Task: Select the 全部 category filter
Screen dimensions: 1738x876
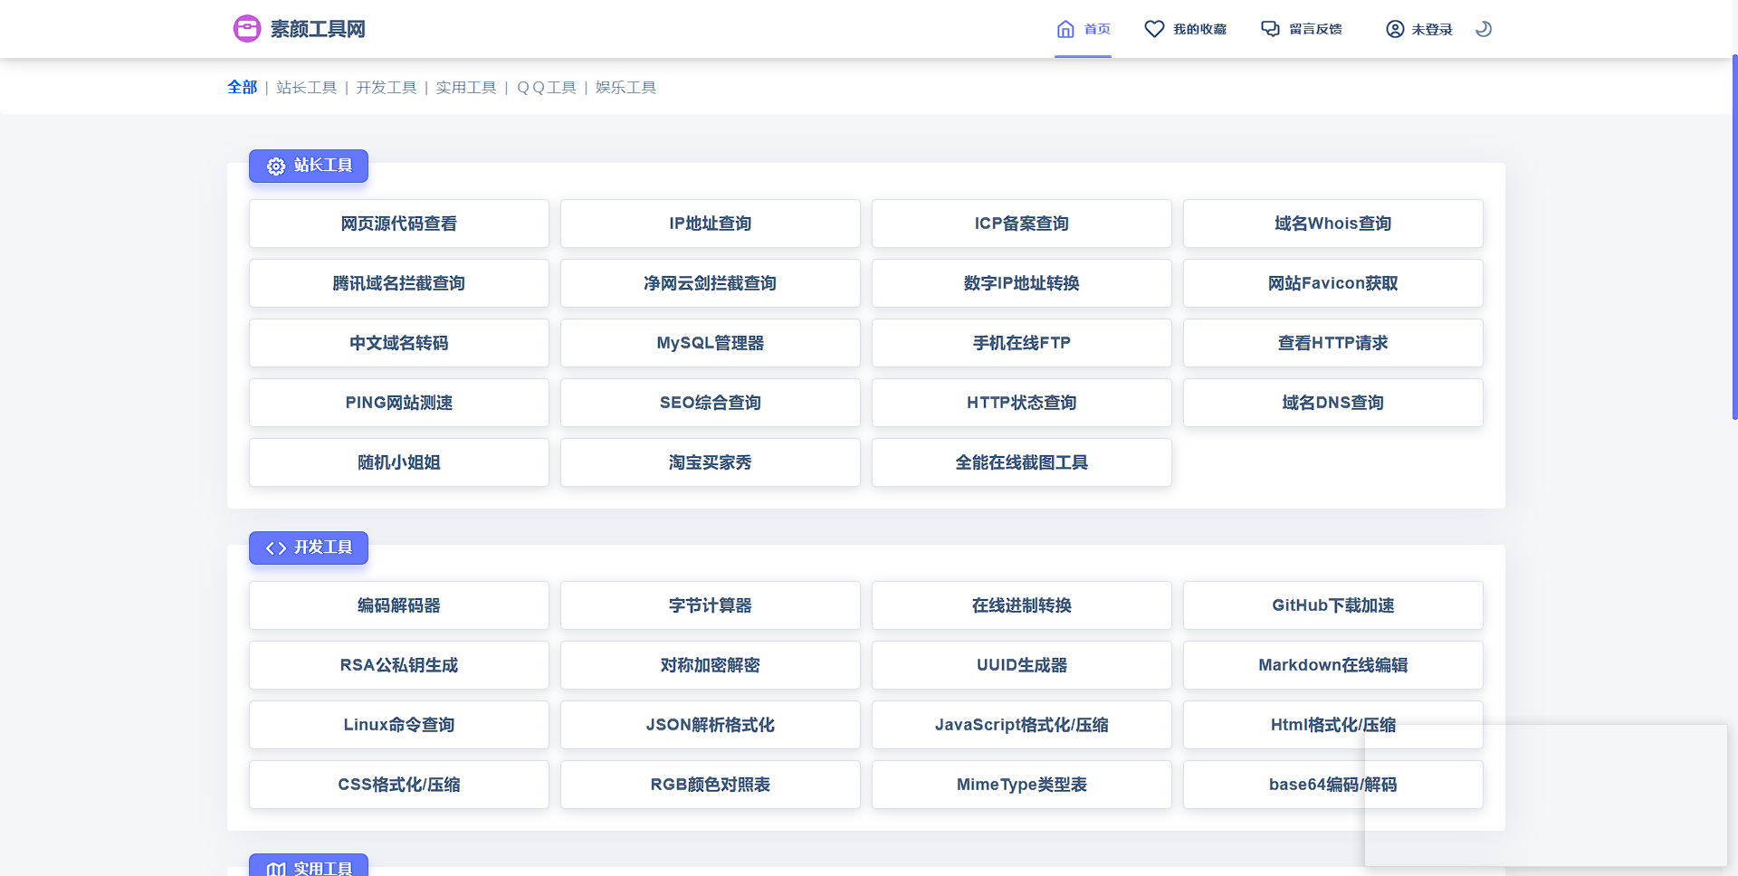Action: click(242, 87)
